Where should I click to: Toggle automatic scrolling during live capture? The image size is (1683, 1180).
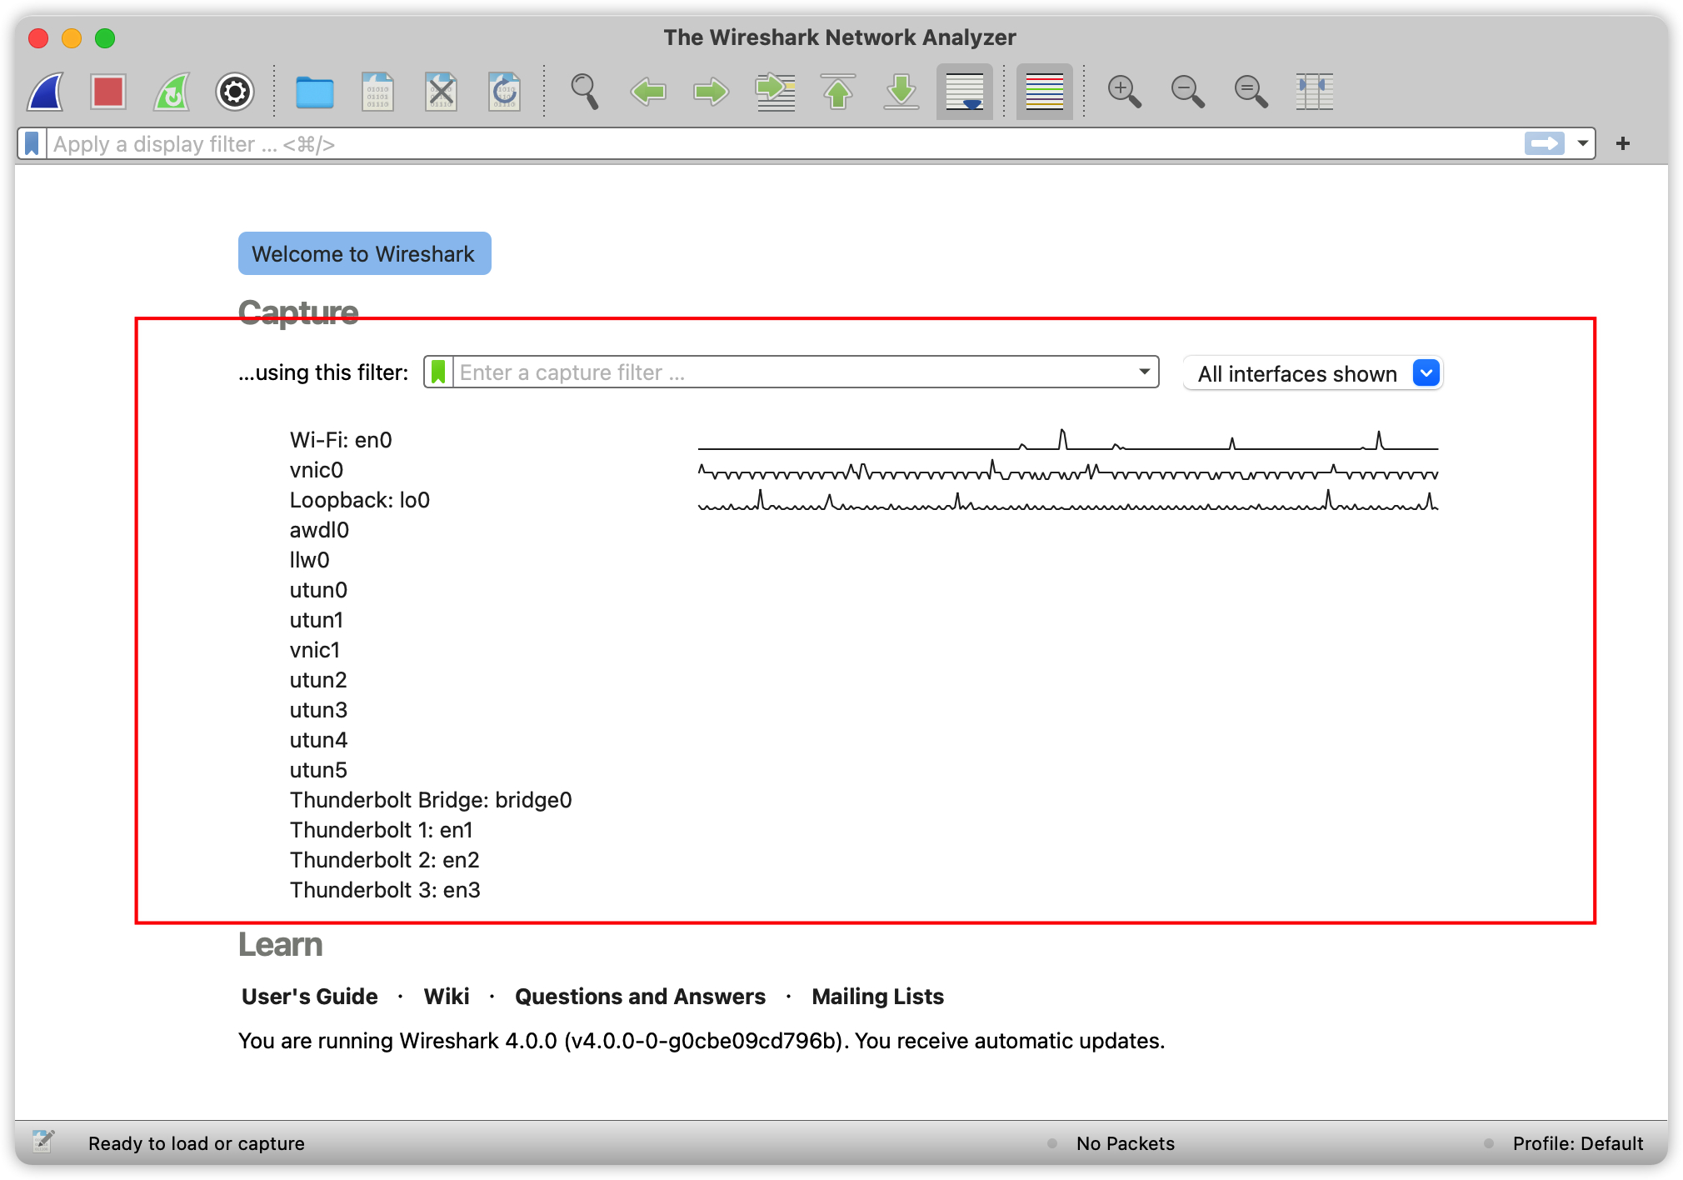(964, 92)
